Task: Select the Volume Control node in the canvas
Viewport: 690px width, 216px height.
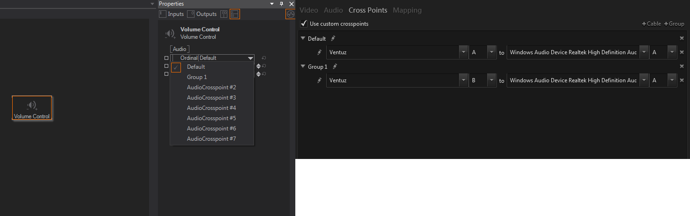Action: coord(32,108)
